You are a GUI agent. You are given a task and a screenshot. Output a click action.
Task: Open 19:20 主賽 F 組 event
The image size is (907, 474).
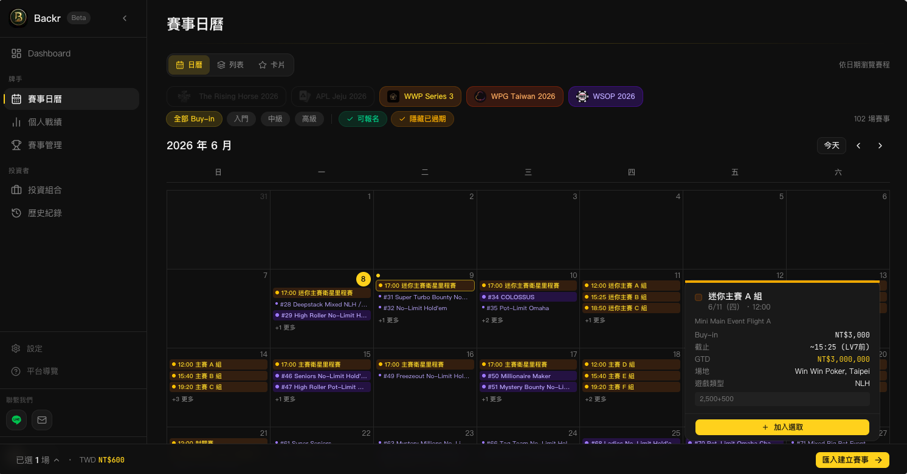click(632, 387)
